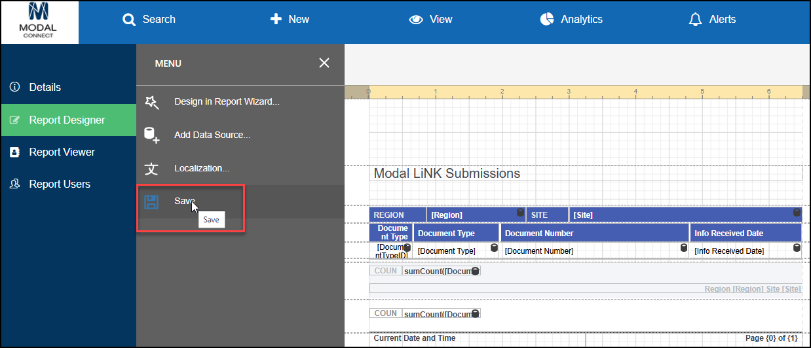Click the Report Users people icon
The image size is (811, 348).
(15, 184)
